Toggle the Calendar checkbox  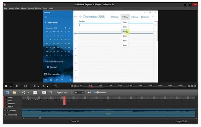tap(48, 67)
